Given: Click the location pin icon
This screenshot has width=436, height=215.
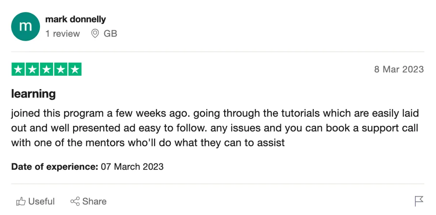Looking at the screenshot, I should click(95, 34).
